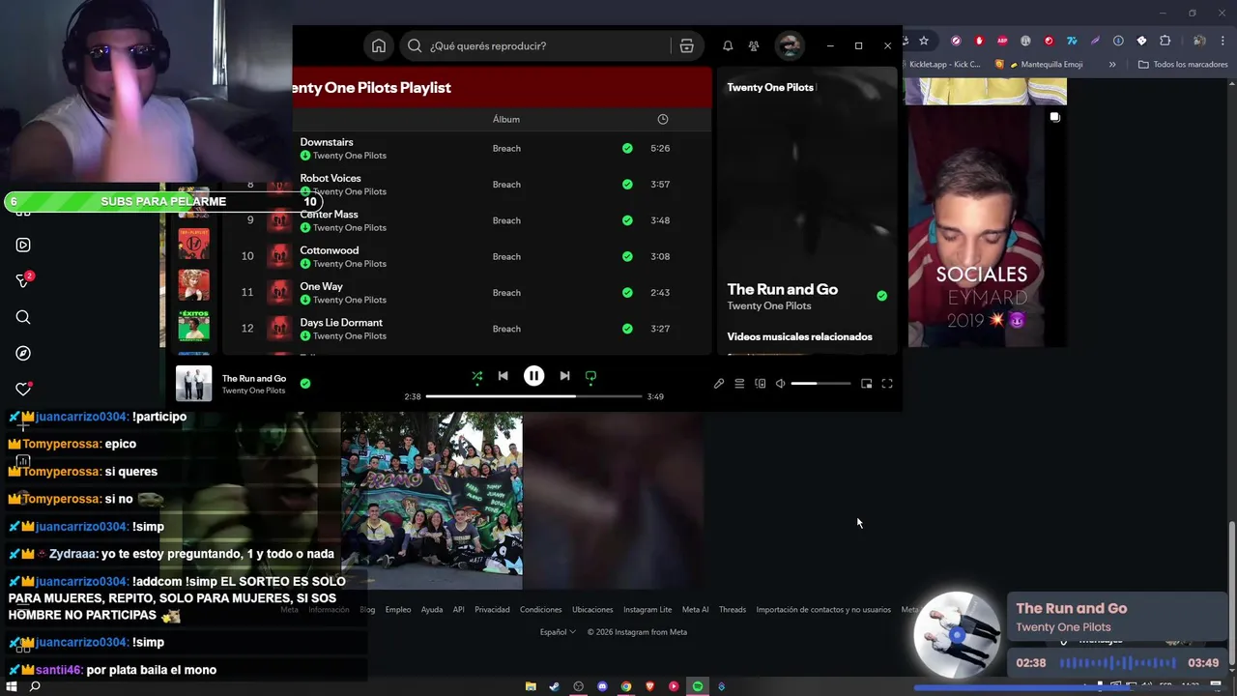Mute Spotify volume speaker icon
Image resolution: width=1237 pixels, height=696 pixels.
(x=781, y=384)
